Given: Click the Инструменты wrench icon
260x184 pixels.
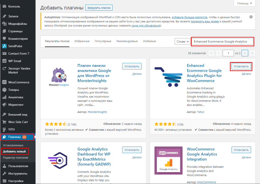Looking at the screenshot, I should coord(5,174).
